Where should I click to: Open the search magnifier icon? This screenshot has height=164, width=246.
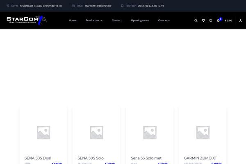196,20
